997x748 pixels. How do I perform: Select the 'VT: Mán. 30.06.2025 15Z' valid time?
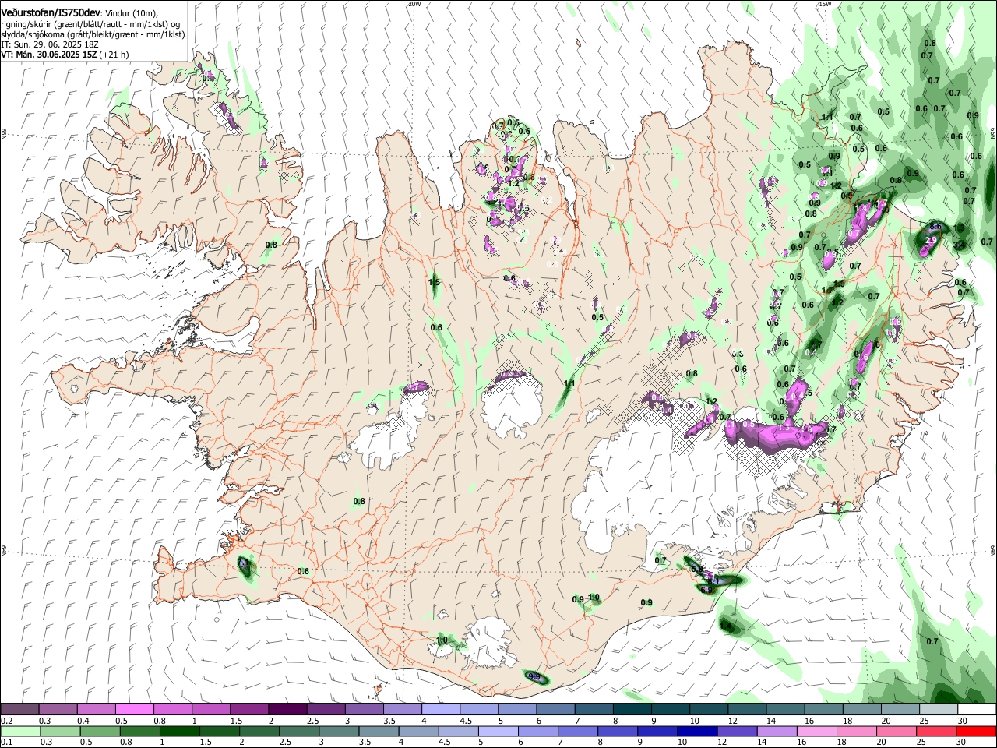coord(48,55)
